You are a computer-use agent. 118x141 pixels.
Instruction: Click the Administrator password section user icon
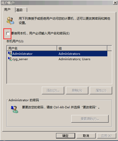[x=15, y=109]
